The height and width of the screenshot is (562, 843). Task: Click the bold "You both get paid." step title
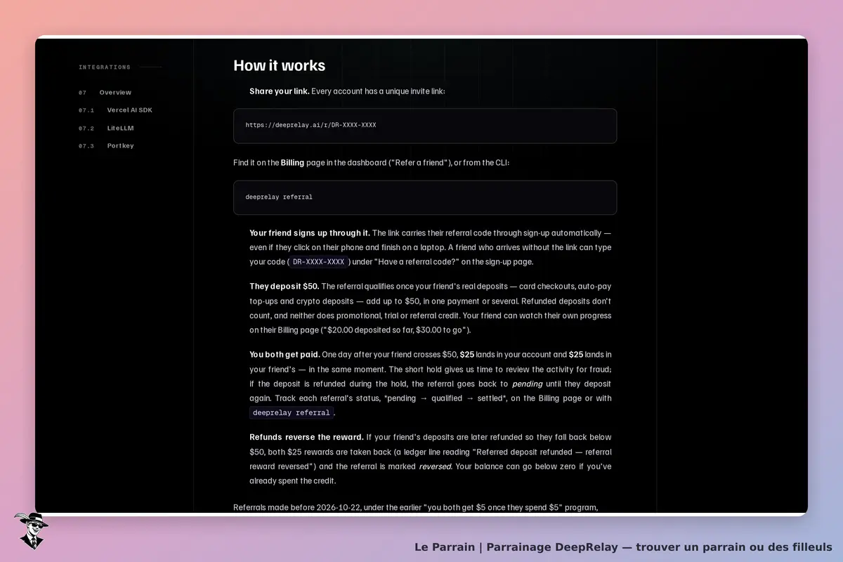pos(285,355)
